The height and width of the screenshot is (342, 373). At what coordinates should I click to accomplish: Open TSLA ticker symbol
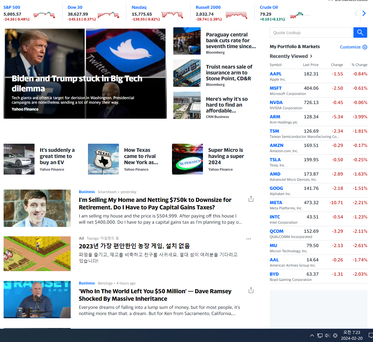pos(275,160)
